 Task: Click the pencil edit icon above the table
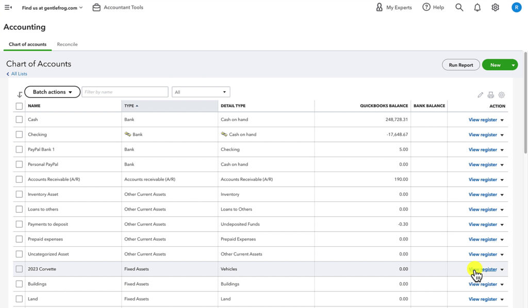[x=480, y=95]
